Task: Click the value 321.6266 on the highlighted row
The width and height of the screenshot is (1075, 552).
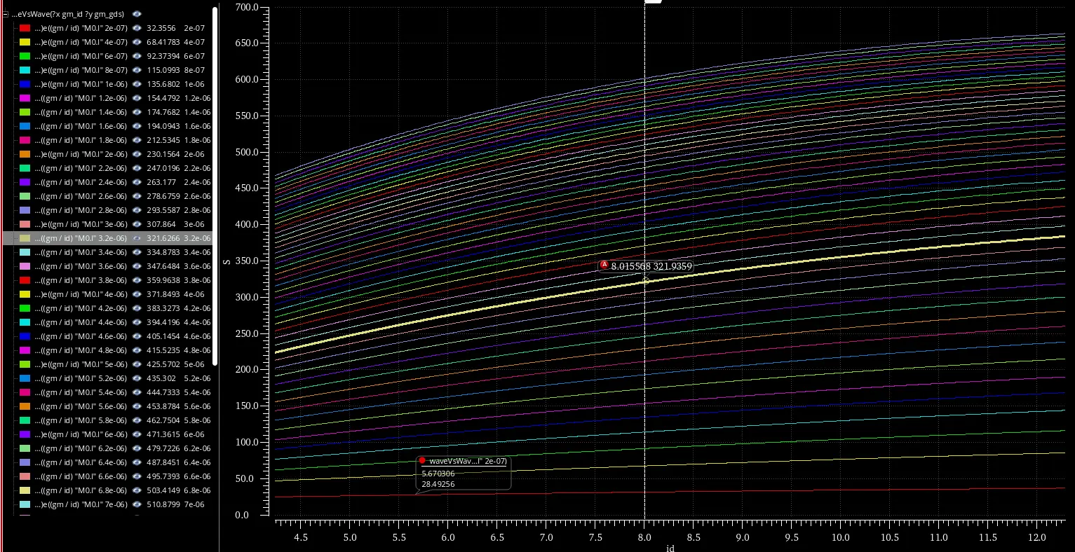Action: (x=163, y=238)
